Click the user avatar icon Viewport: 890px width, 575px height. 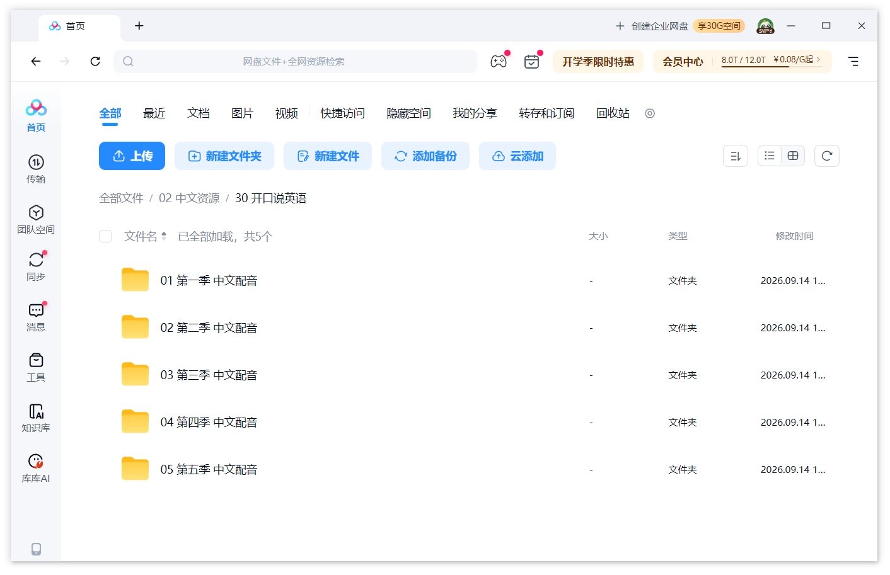tap(765, 26)
